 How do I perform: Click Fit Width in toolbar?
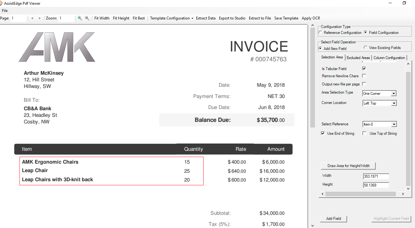[x=102, y=18]
